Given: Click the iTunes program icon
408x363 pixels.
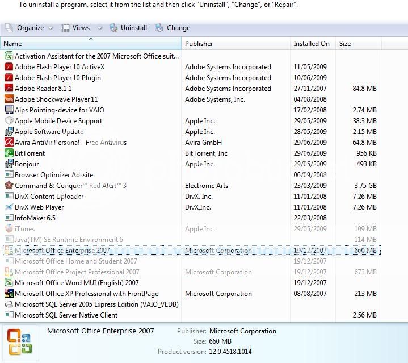Looking at the screenshot, I should pos(9,229).
